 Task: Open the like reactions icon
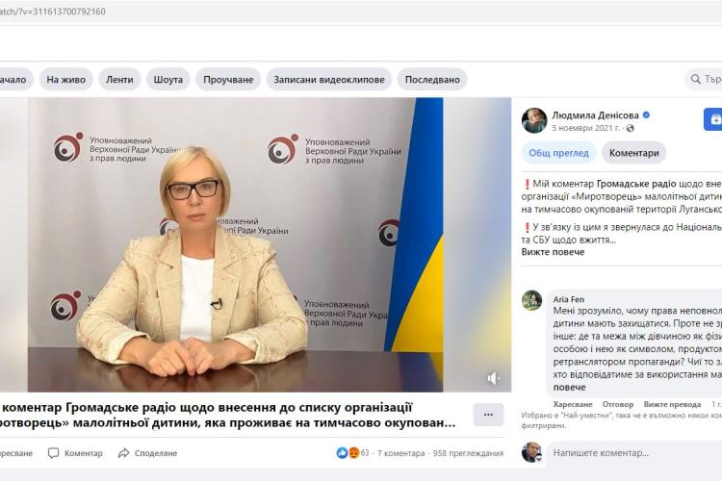(x=342, y=453)
